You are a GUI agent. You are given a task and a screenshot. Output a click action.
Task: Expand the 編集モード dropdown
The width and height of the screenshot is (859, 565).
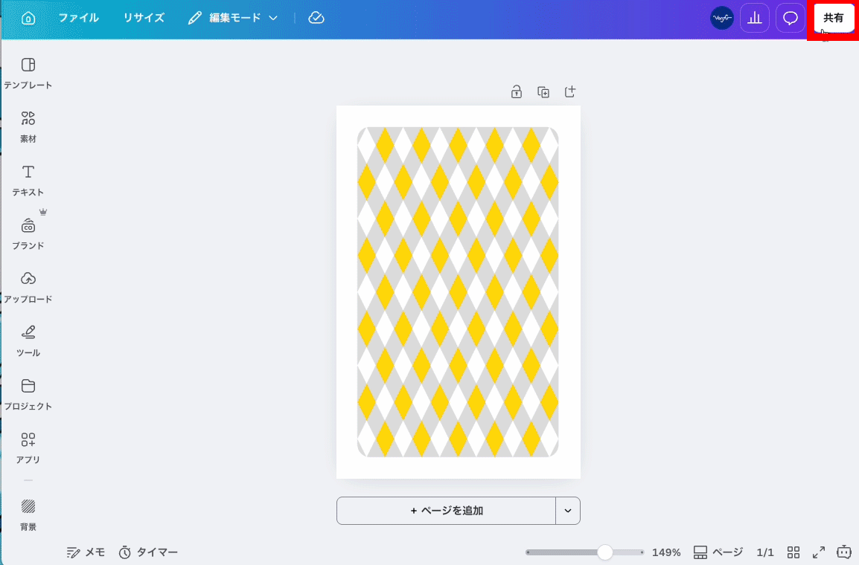(233, 18)
